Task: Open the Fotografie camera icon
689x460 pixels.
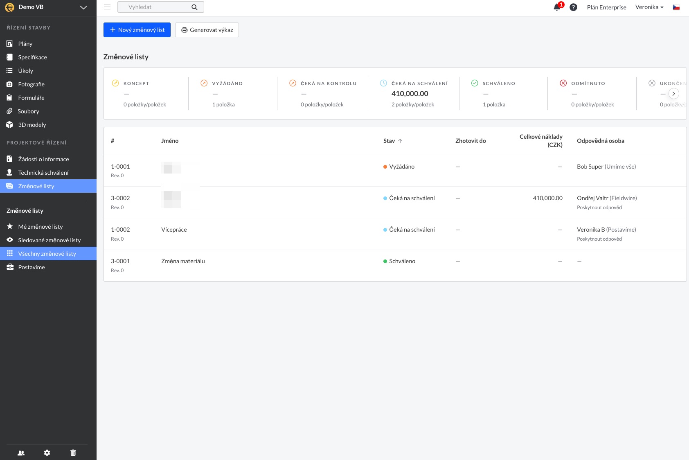Action: [9, 84]
